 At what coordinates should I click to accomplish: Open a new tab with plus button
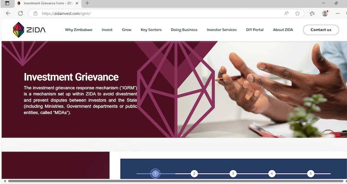[87, 3]
